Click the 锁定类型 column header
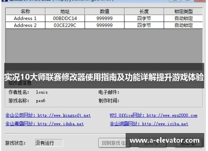208x151 pixels. (x=183, y=11)
